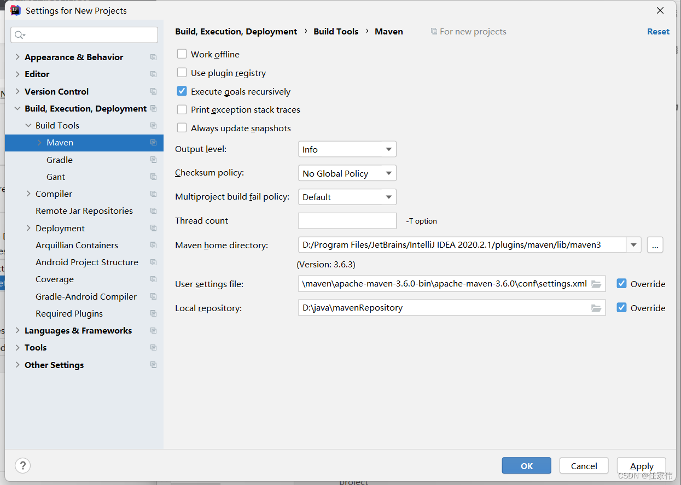Click project-level icon beside Gradle
681x485 pixels.
(153, 160)
